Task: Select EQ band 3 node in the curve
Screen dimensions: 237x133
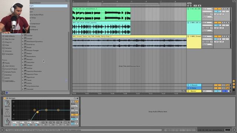Action: 46,110
